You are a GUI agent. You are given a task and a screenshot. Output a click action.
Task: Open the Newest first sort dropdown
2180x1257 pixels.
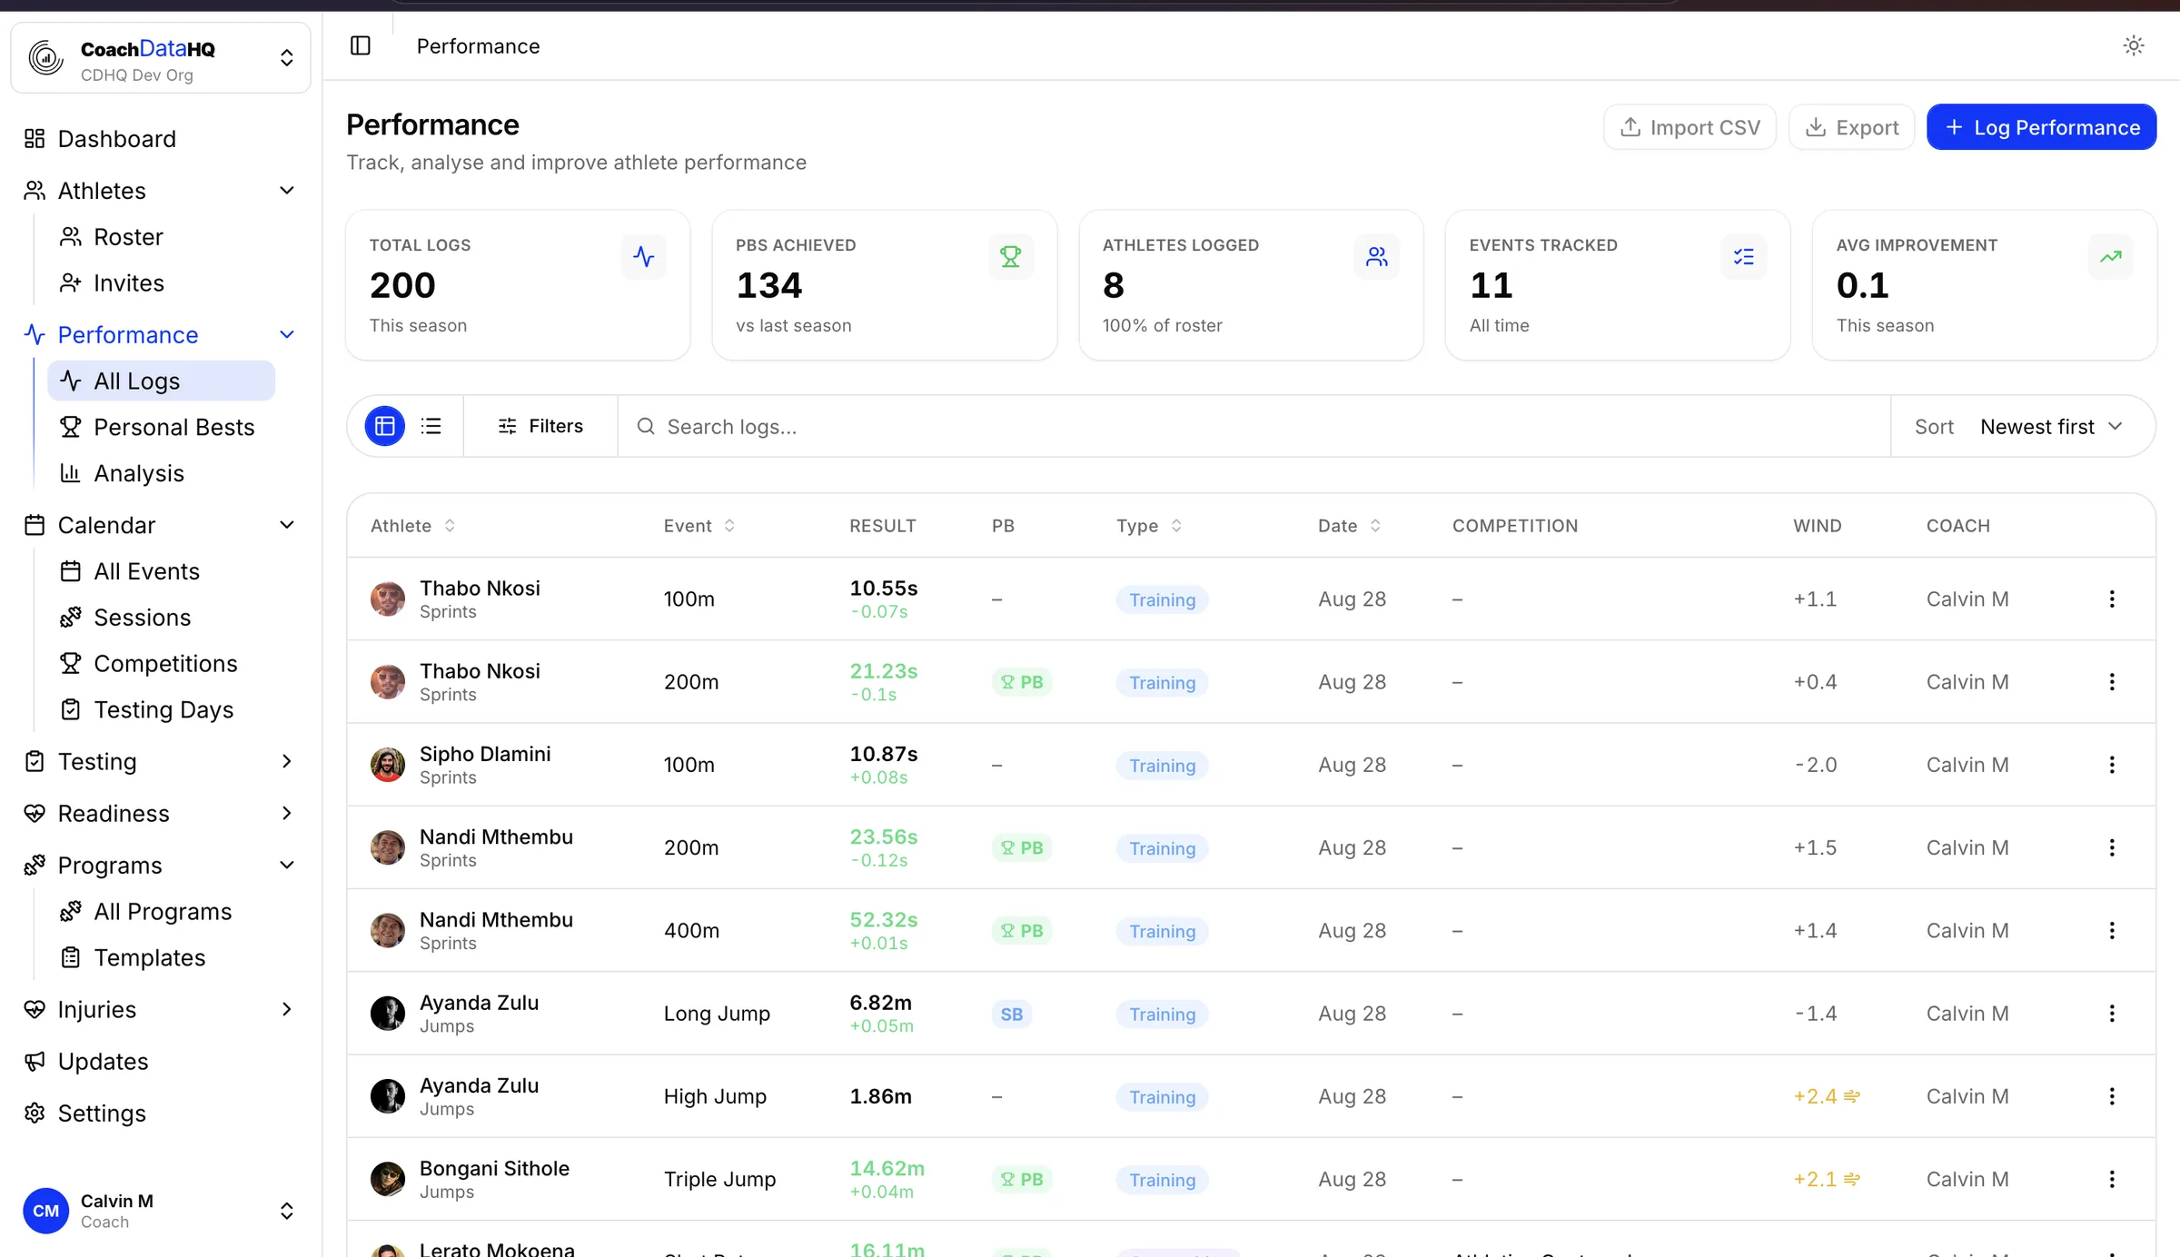2051,426
